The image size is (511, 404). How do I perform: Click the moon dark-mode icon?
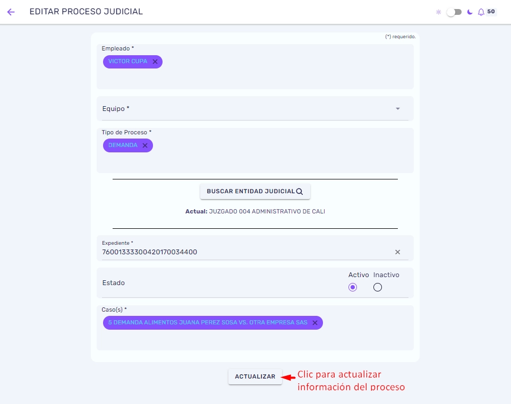point(470,12)
